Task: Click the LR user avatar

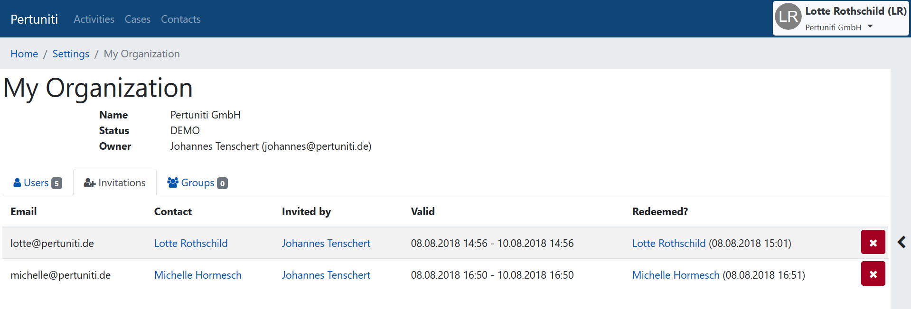Action: tap(789, 17)
